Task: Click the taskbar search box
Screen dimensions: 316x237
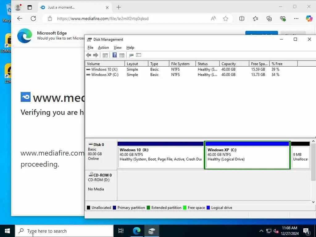Action: click(x=64, y=231)
